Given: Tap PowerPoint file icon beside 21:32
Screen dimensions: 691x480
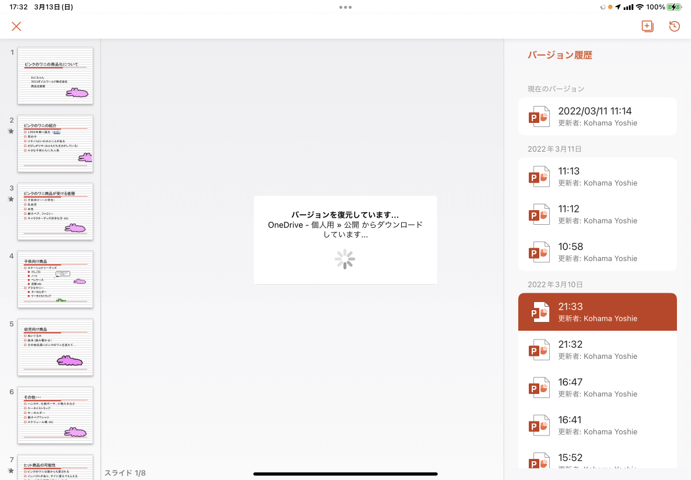Looking at the screenshot, I should [x=539, y=350].
